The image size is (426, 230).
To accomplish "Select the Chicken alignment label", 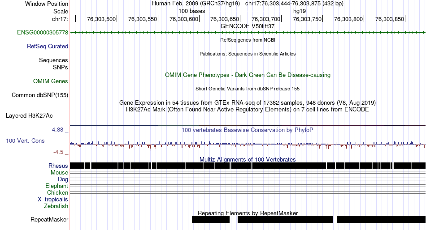I will coord(57,192).
